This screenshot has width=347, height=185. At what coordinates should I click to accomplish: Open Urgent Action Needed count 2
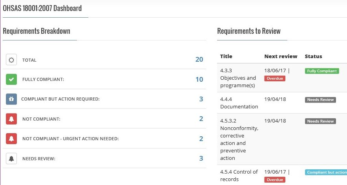coord(201,139)
